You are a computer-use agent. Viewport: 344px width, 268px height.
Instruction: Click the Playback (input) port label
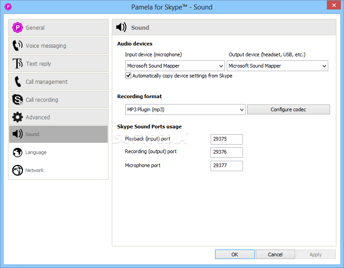tap(147, 139)
